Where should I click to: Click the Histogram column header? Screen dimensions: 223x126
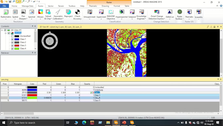(x=18, y=84)
